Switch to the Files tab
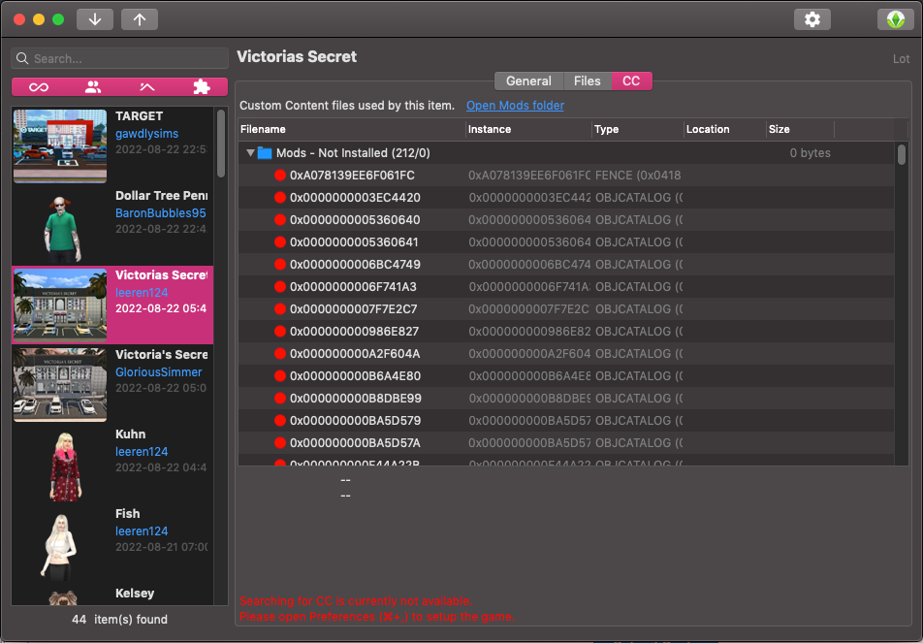The height and width of the screenshot is (643, 923). [587, 81]
